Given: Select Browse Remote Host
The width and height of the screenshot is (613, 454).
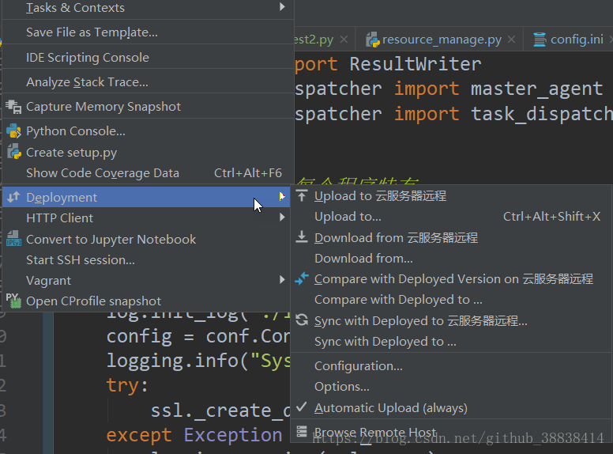Looking at the screenshot, I should tap(451, 432).
